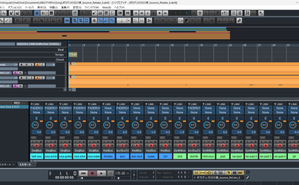Select the bell seq channel label
The height and width of the screenshot is (185, 299).
pos(36,157)
